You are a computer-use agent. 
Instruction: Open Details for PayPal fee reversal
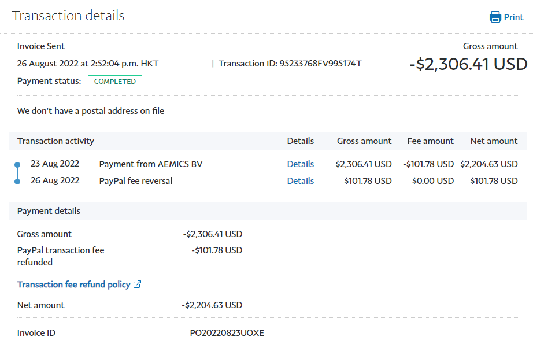(x=300, y=181)
